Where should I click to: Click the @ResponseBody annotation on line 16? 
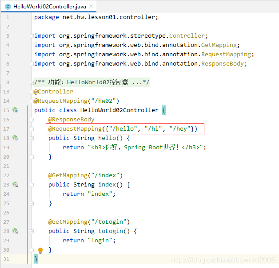[x=71, y=120]
